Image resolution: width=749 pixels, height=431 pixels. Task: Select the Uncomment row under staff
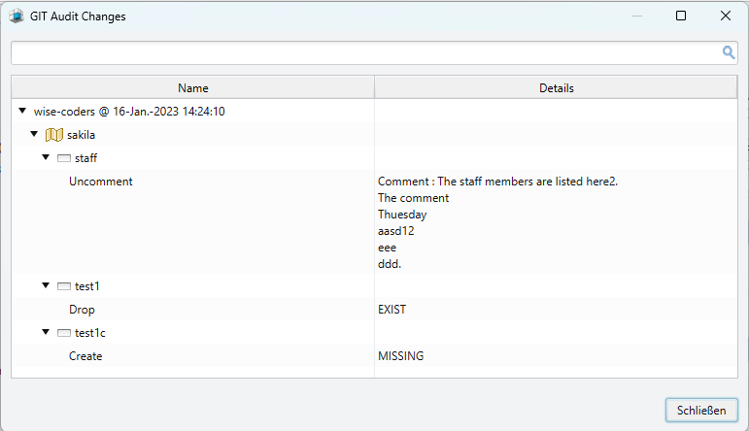375,222
